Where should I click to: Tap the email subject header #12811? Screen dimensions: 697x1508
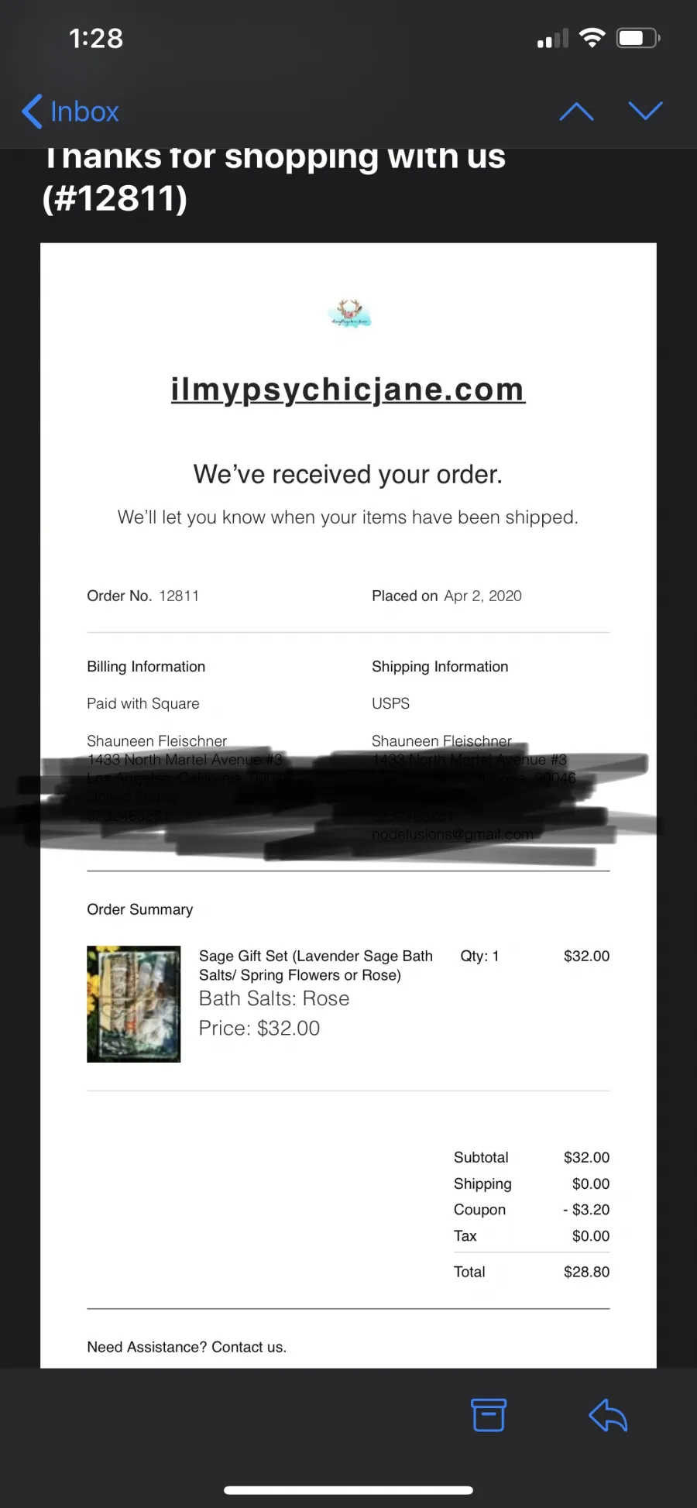[x=115, y=198]
